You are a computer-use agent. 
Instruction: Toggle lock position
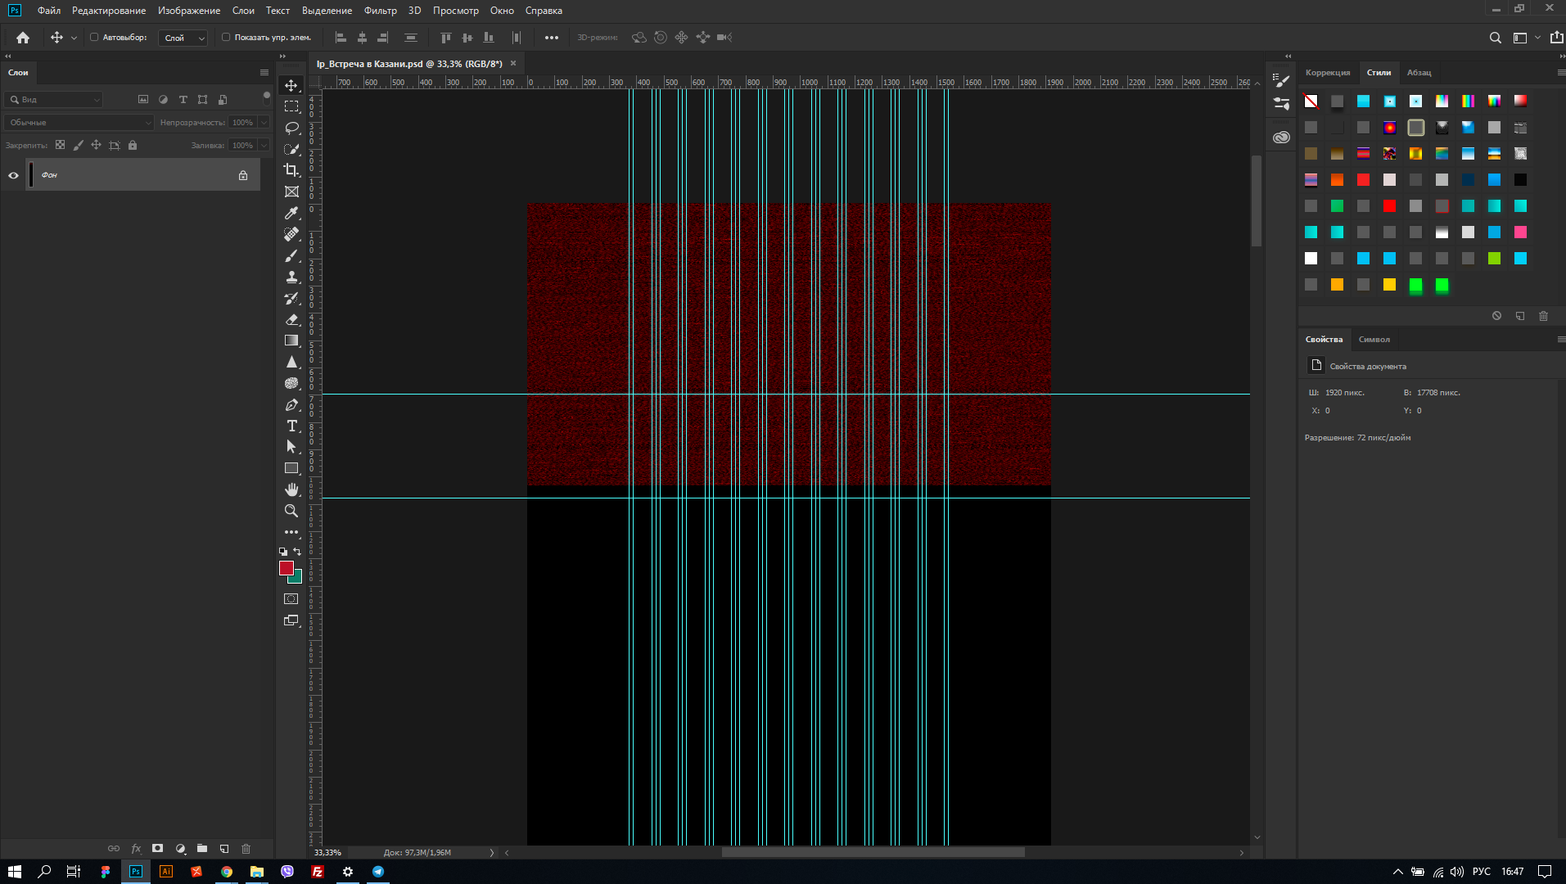click(x=96, y=145)
